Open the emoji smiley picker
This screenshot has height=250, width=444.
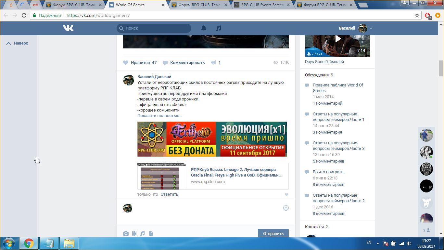286,208
